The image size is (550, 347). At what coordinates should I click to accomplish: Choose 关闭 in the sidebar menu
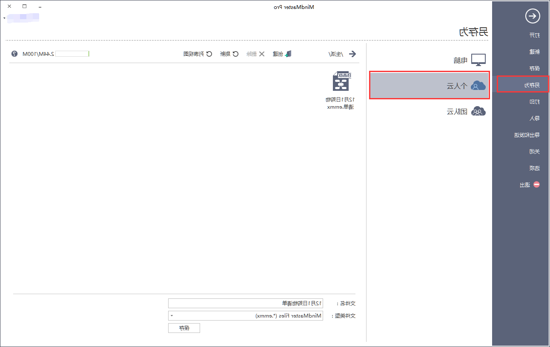coord(534,151)
